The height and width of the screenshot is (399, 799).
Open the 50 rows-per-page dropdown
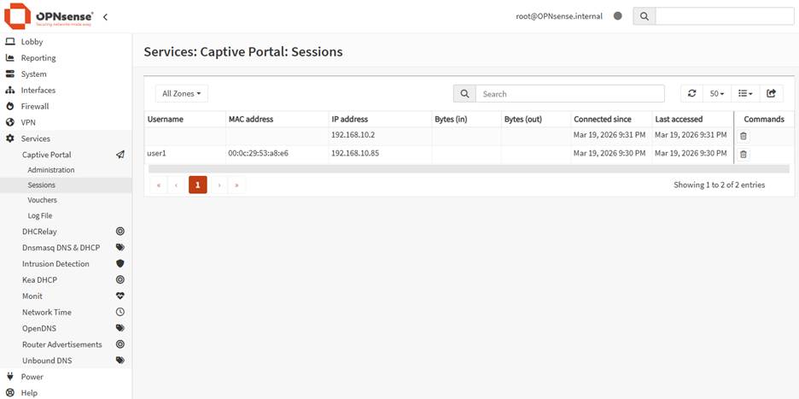(717, 94)
